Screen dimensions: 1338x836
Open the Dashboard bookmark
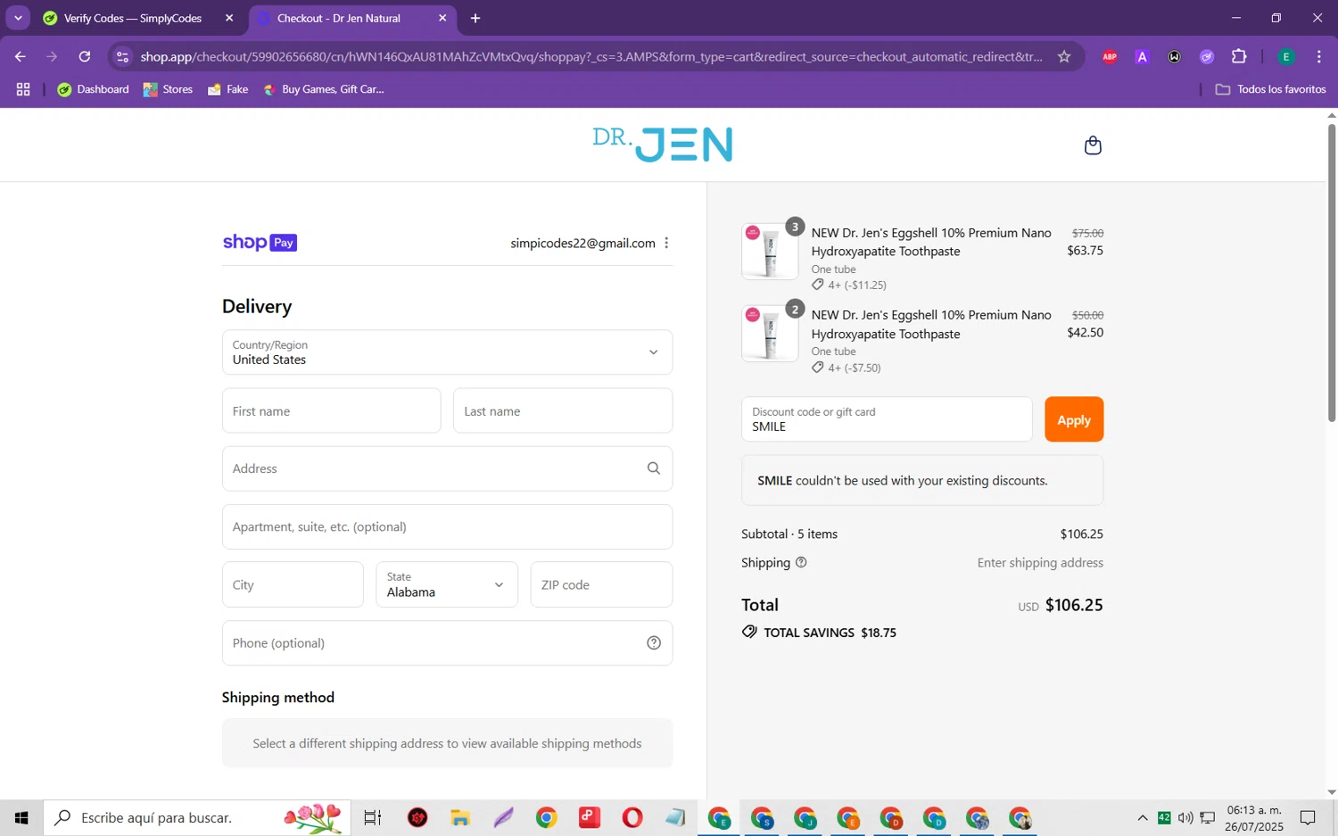[94, 89]
